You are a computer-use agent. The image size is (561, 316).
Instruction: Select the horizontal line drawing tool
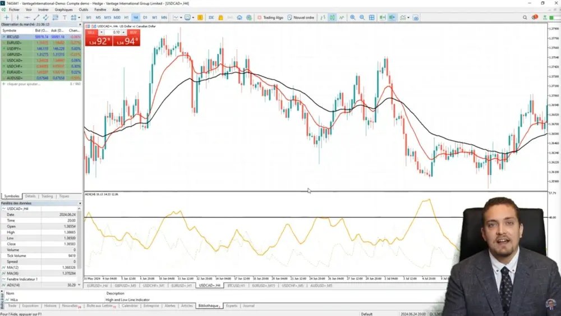pyautogui.click(x=27, y=17)
